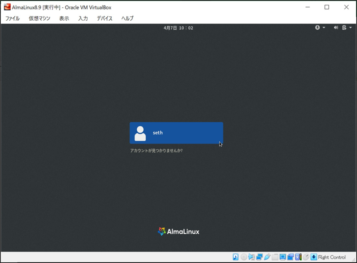Viewport: 357px width, 263px height.
Task: Click the seth user avatar icon
Action: [x=140, y=133]
